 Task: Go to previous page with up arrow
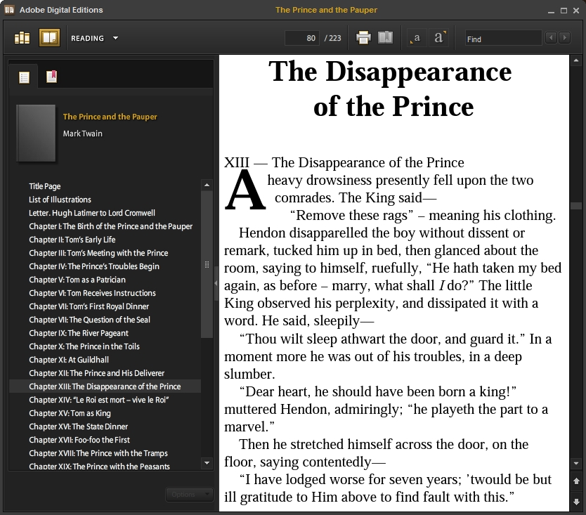pyautogui.click(x=576, y=481)
